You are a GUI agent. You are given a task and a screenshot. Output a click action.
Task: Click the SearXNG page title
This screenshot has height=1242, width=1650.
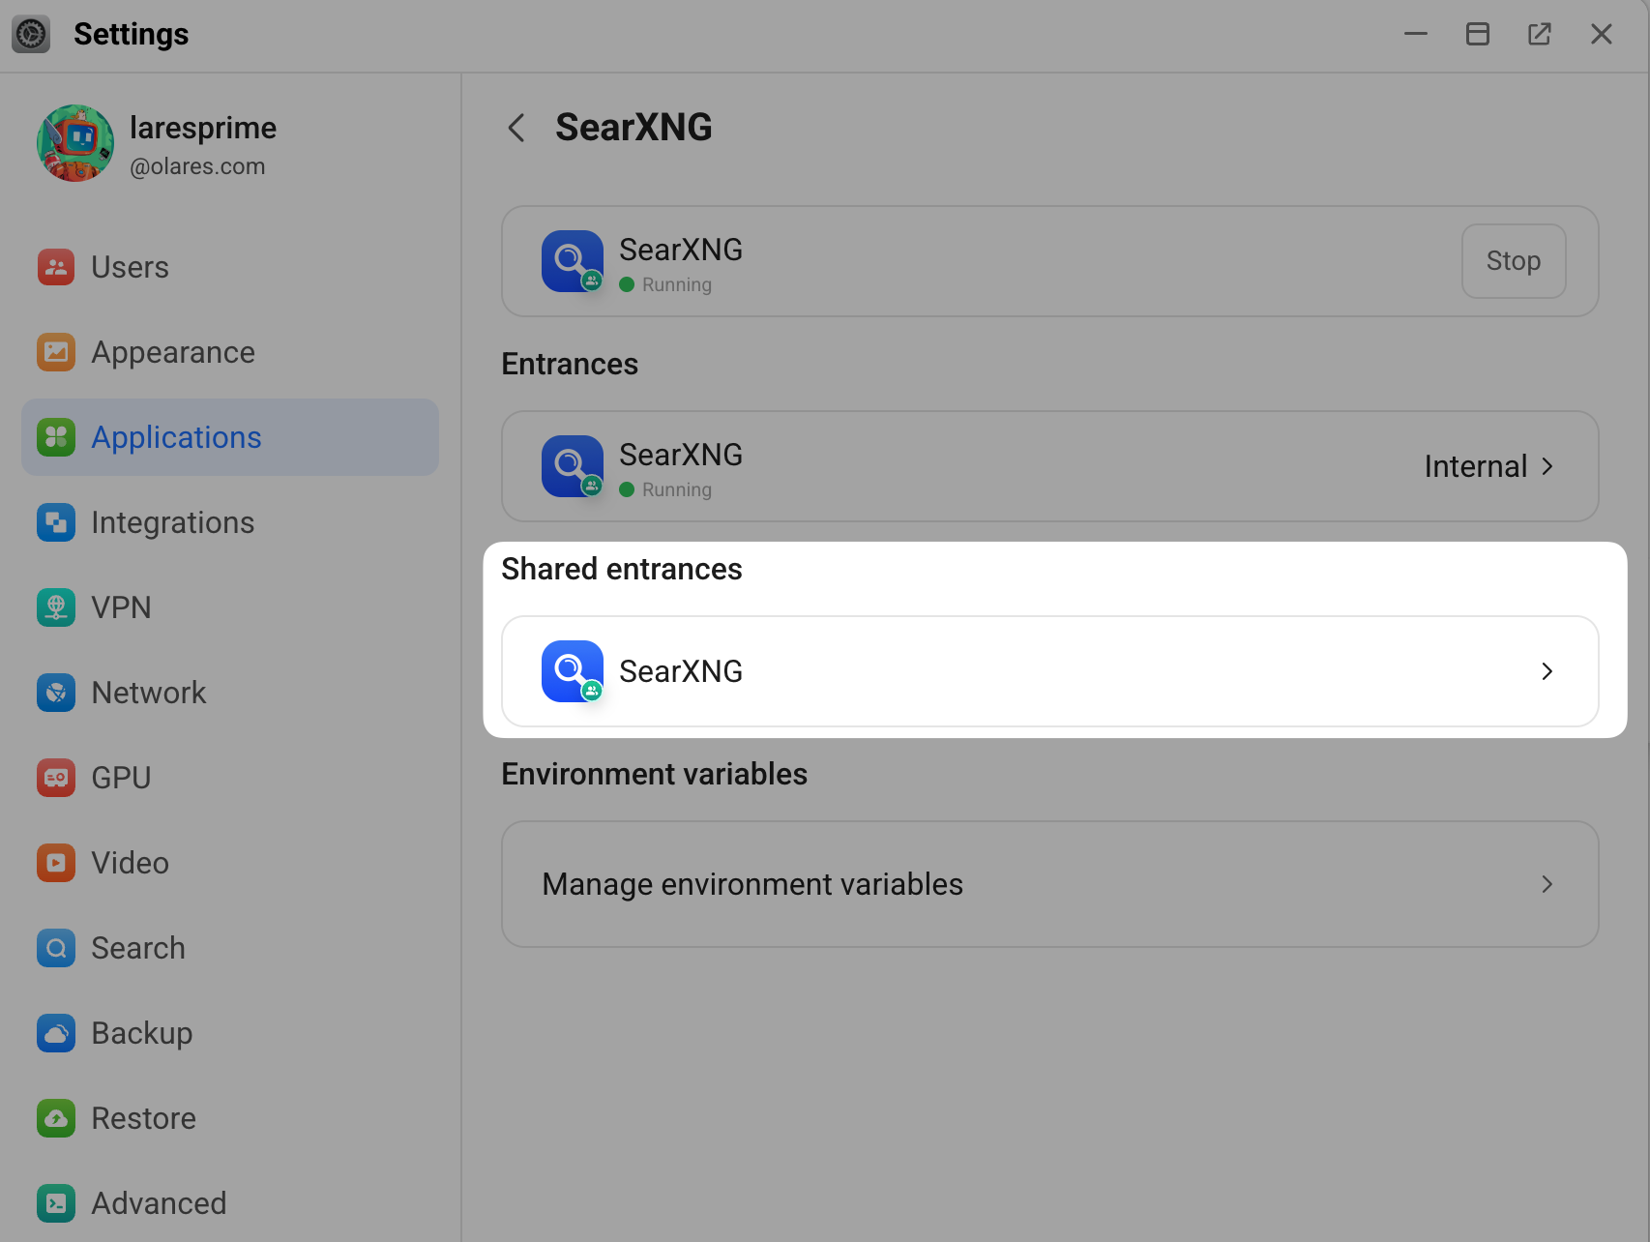coord(633,128)
